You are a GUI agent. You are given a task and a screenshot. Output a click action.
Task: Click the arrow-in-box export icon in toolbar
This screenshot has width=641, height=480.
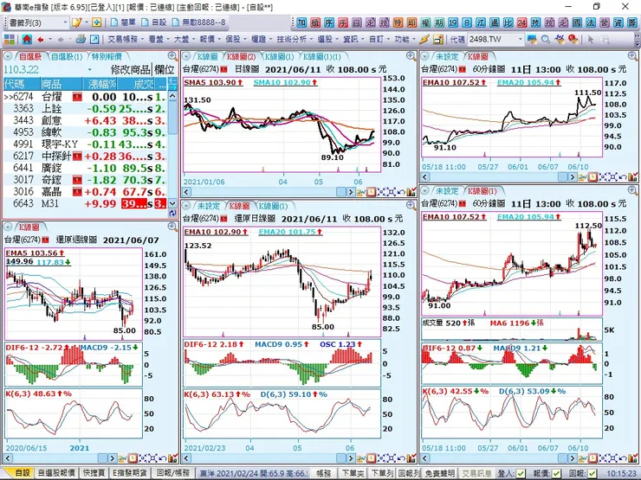(x=94, y=40)
